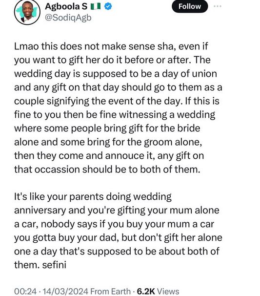The height and width of the screenshot is (296, 260).
Task: Click the From Earth location label
Action: click(x=110, y=291)
